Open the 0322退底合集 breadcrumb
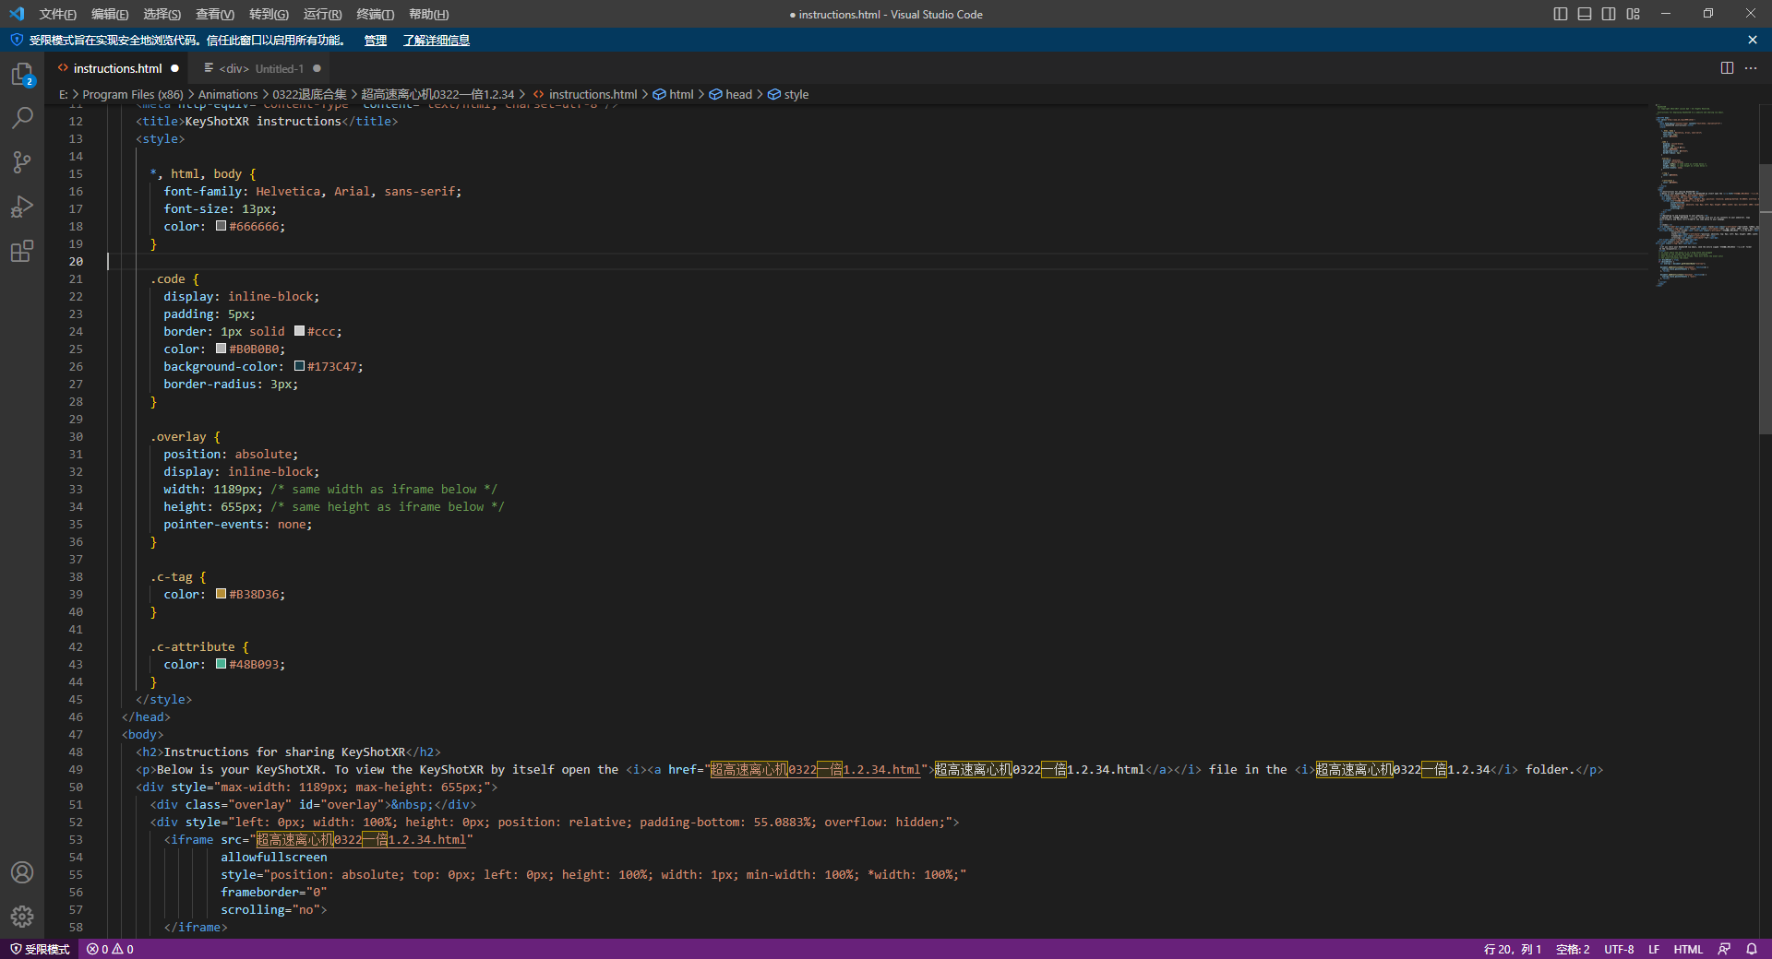1772x959 pixels. point(309,94)
